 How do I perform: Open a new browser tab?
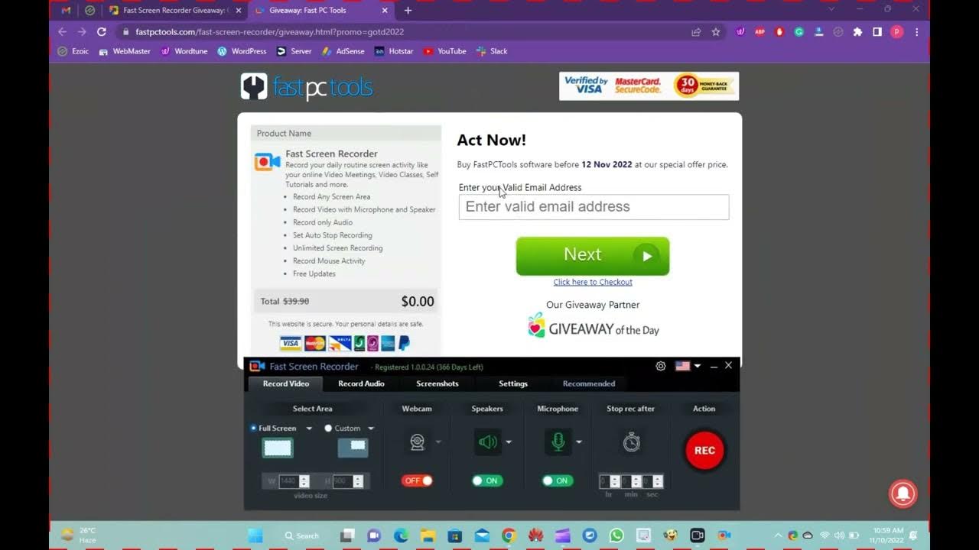click(408, 11)
